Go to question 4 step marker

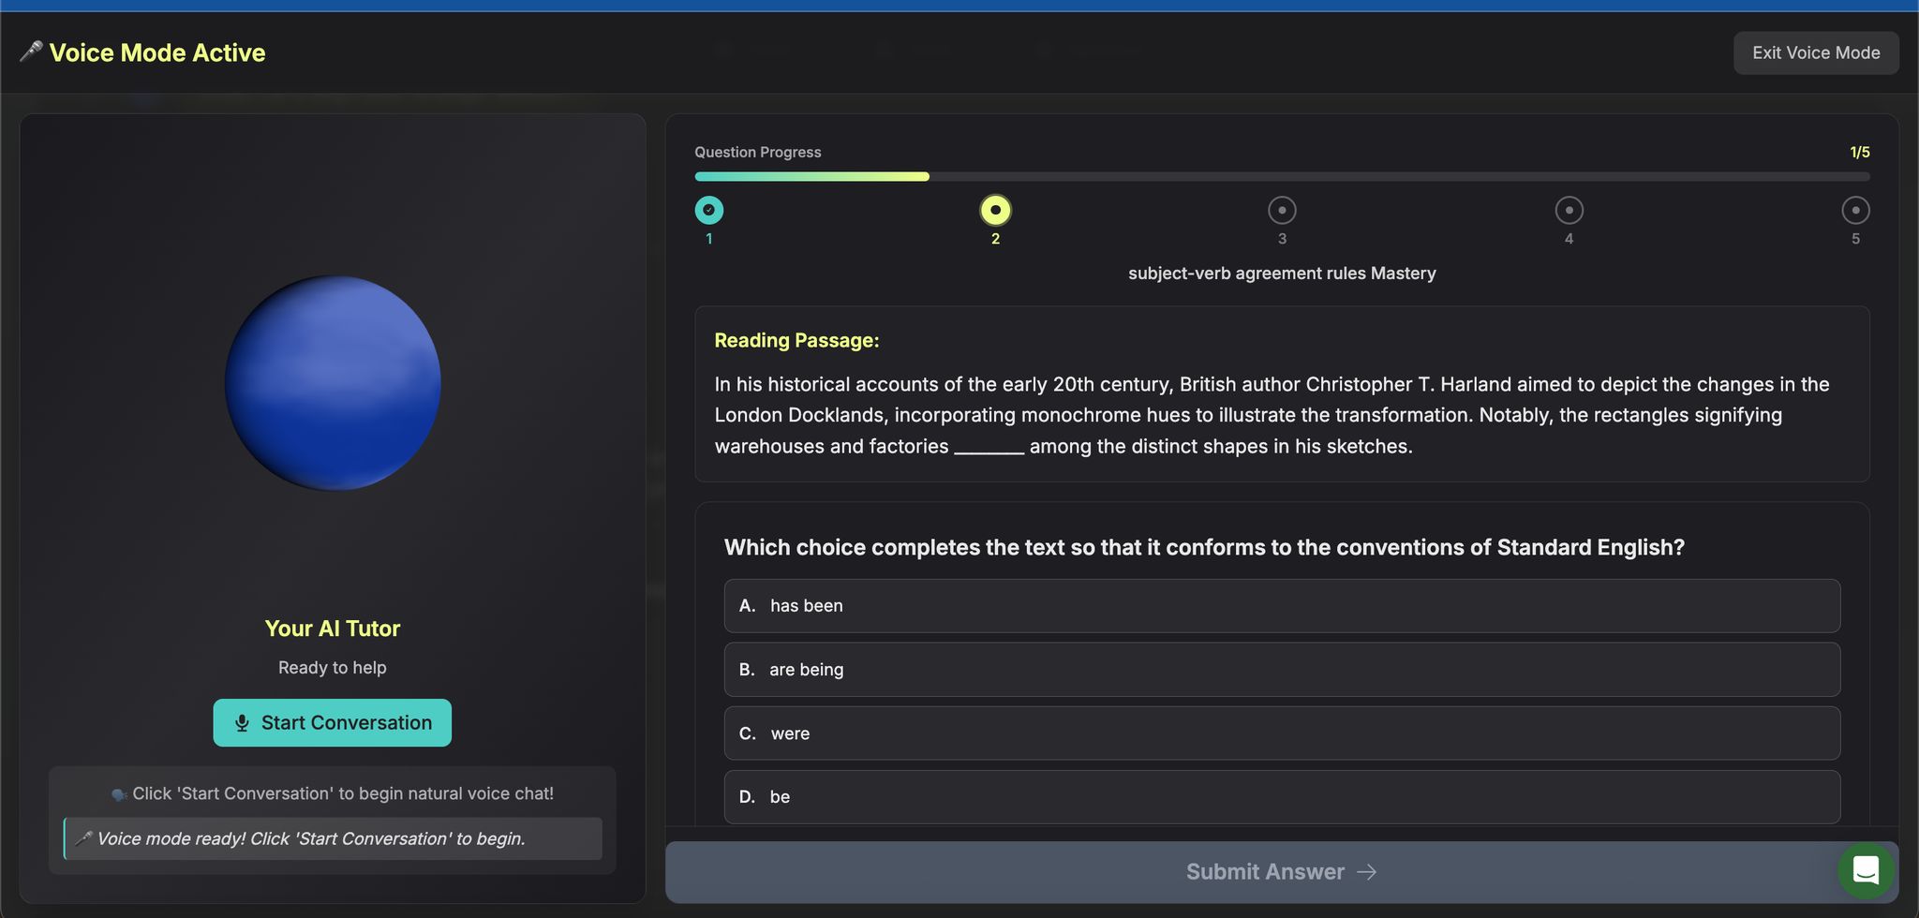(x=1569, y=211)
